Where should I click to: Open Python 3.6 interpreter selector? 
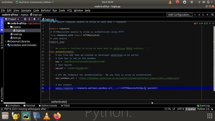pos(203,109)
